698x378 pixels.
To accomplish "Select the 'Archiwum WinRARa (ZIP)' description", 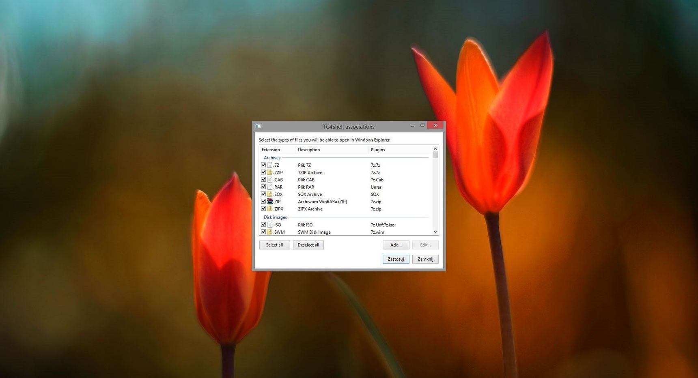I will (323, 202).
